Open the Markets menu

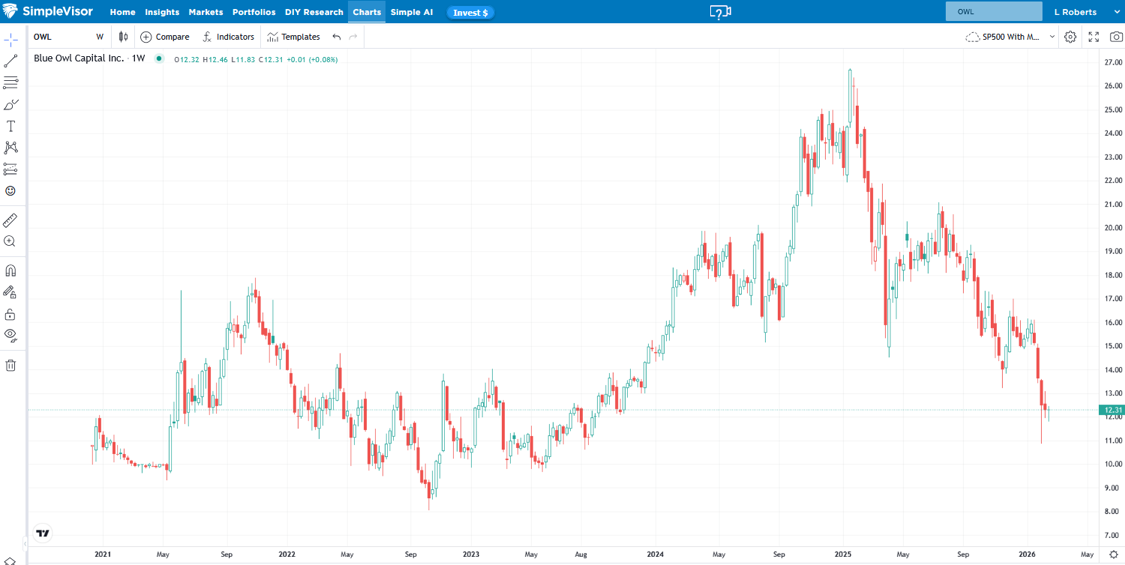[205, 12]
